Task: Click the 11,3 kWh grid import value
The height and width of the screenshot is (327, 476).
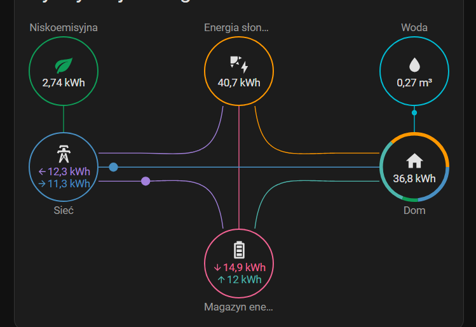Action: click(x=64, y=184)
